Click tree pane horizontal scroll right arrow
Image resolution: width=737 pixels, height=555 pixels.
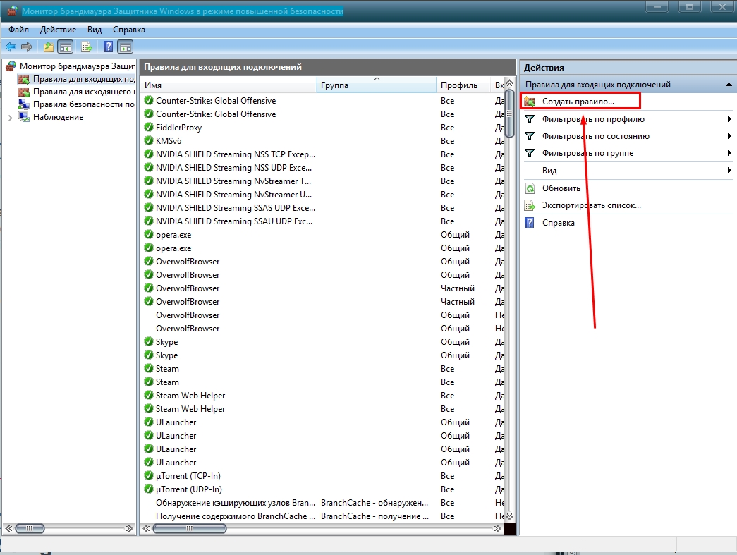tap(129, 529)
